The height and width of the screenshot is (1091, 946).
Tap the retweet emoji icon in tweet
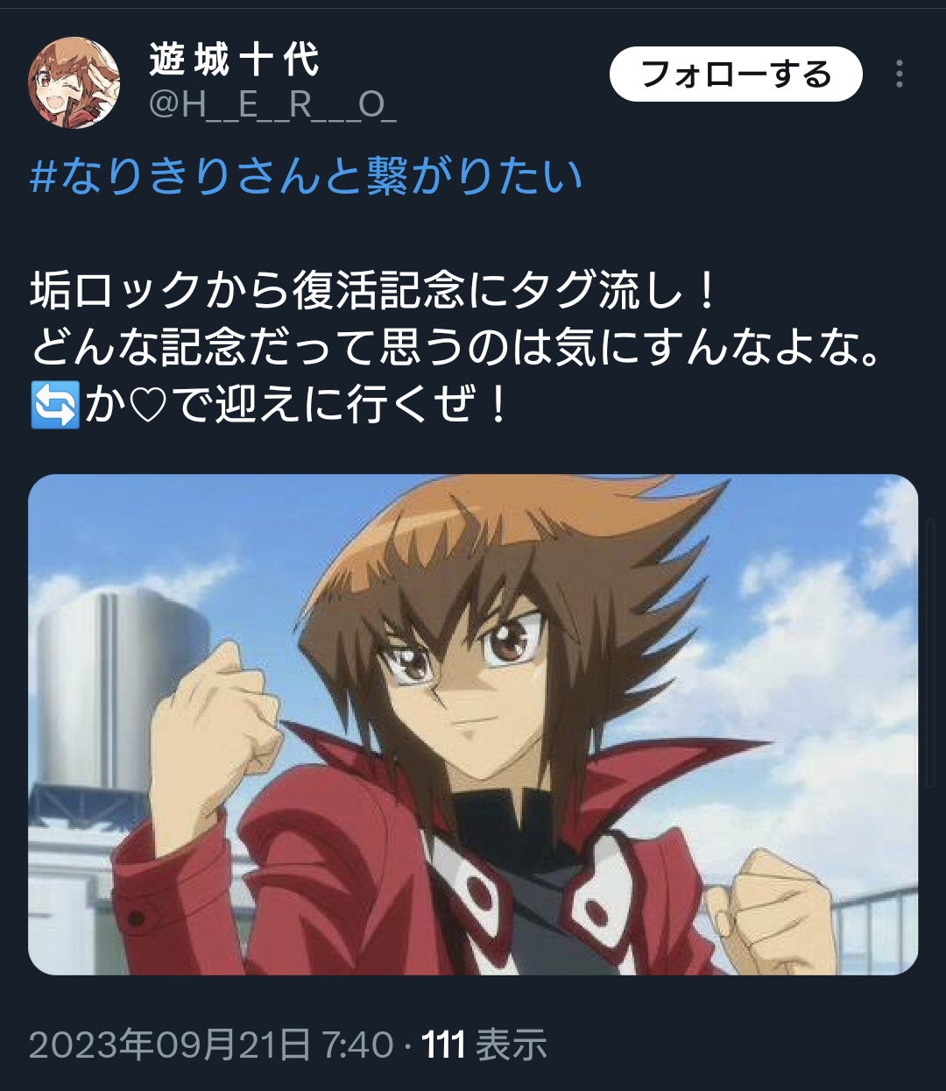(x=55, y=406)
